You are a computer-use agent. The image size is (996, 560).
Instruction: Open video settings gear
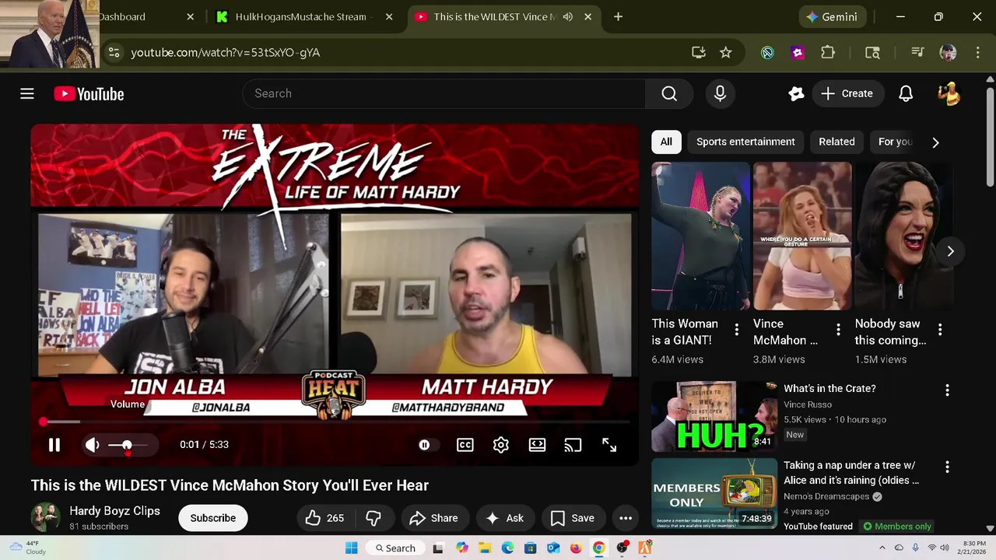coord(501,445)
